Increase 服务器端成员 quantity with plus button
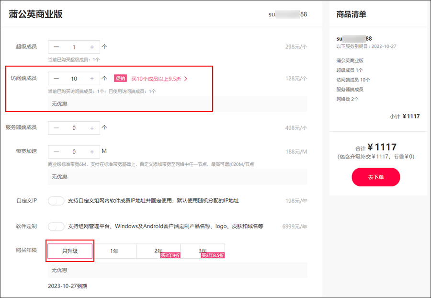This screenshot has width=431, height=298. 92,128
